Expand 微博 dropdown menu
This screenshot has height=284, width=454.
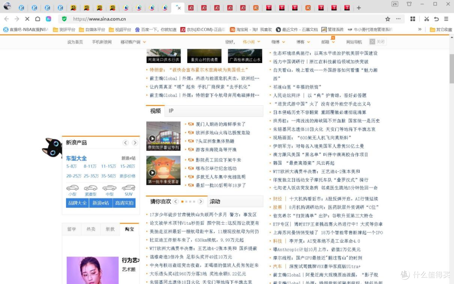pyautogui.click(x=278, y=42)
